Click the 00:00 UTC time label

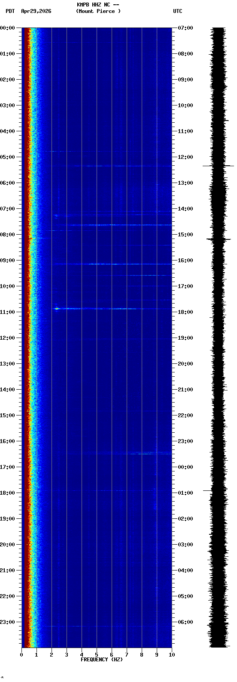pyautogui.click(x=185, y=467)
